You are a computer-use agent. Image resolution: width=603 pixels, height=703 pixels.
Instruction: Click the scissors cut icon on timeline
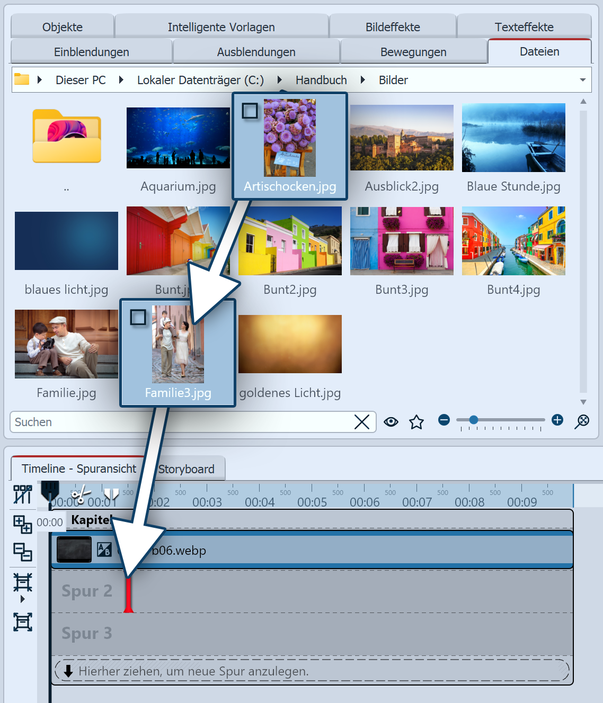coord(80,495)
